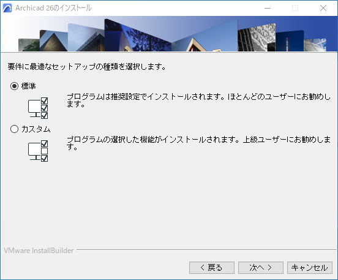Screen dimensions: 338x280
Task: Click the heading 要件に最適なセットアップの種類を選択します。
Action: pyautogui.click(x=87, y=66)
